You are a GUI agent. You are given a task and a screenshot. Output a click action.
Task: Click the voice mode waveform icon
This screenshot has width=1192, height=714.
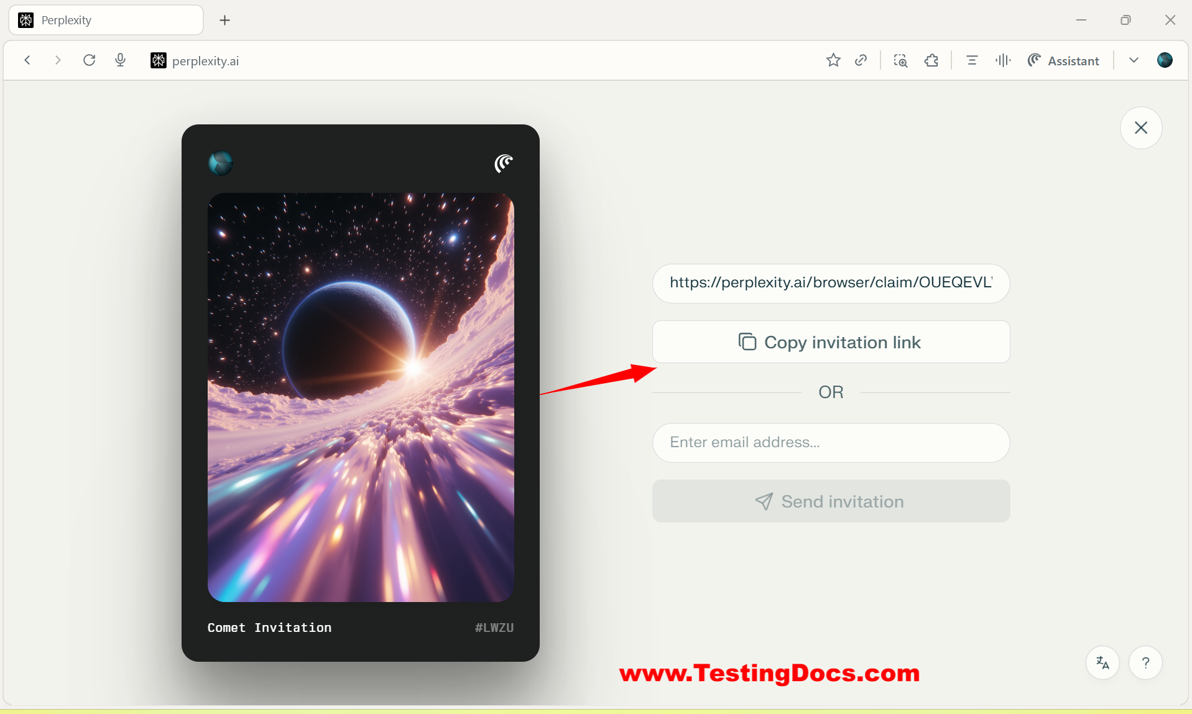[1002, 60]
